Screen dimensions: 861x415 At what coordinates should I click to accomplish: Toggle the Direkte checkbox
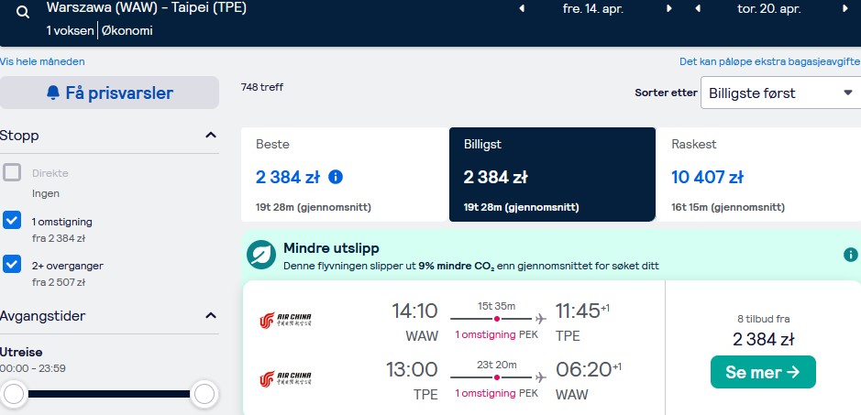tap(12, 172)
